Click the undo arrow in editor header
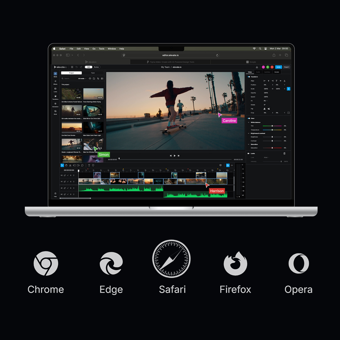The height and width of the screenshot is (340, 340). (76, 67)
